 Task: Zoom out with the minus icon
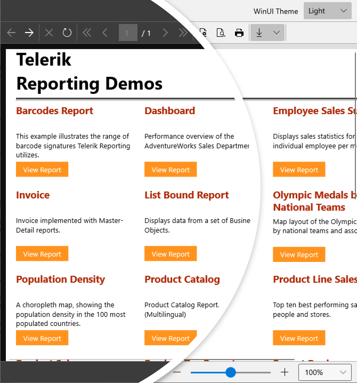click(177, 372)
